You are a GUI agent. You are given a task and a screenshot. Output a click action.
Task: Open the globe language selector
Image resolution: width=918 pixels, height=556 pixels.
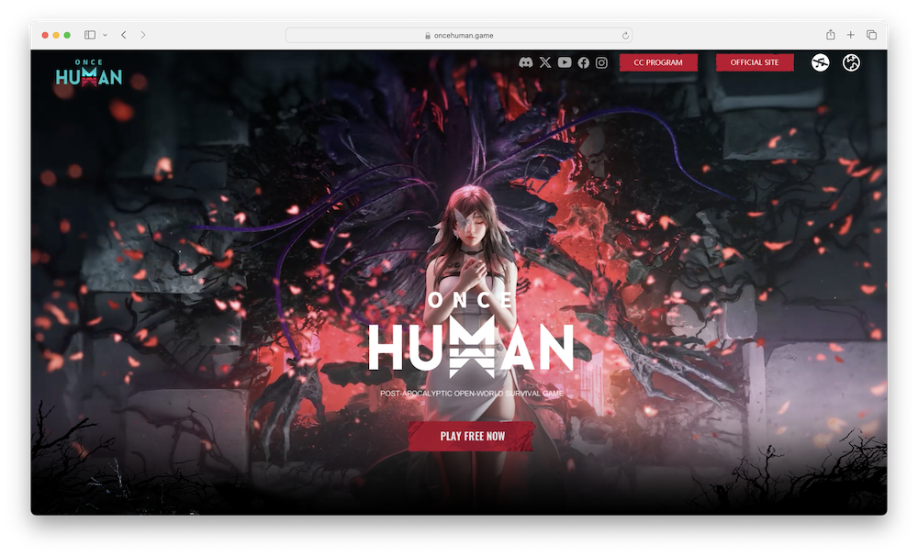tap(851, 62)
